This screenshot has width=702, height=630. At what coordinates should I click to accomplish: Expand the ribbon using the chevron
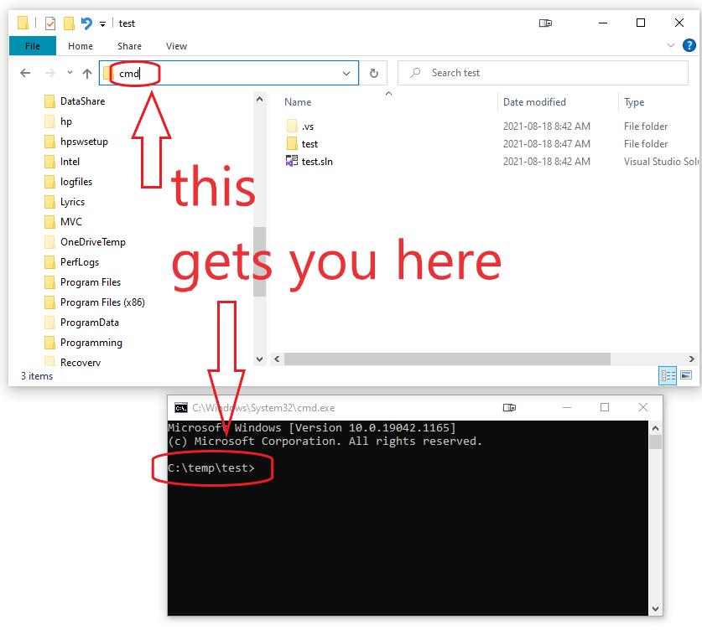pos(671,46)
